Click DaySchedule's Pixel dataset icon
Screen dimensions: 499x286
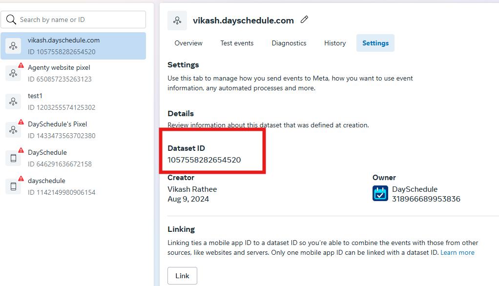tap(13, 130)
